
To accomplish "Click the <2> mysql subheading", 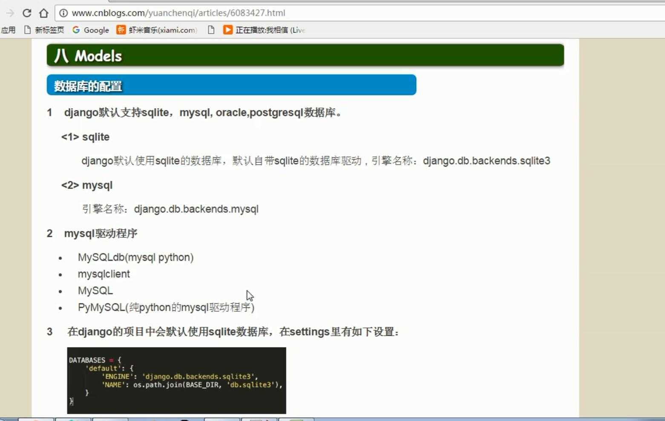I will 87,185.
